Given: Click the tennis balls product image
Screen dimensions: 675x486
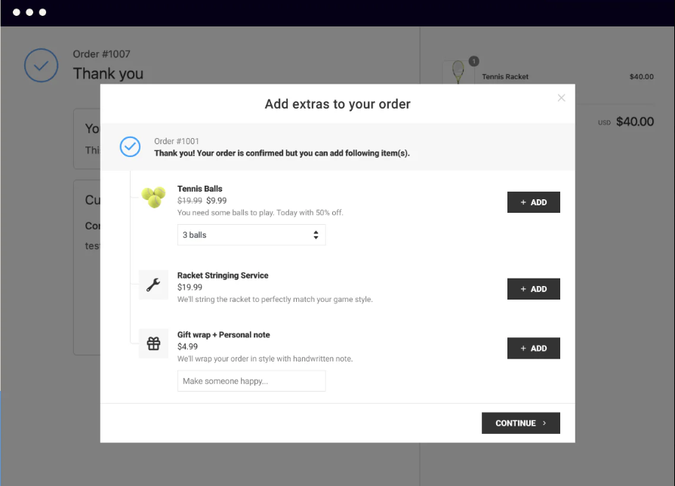Looking at the screenshot, I should pyautogui.click(x=153, y=198).
